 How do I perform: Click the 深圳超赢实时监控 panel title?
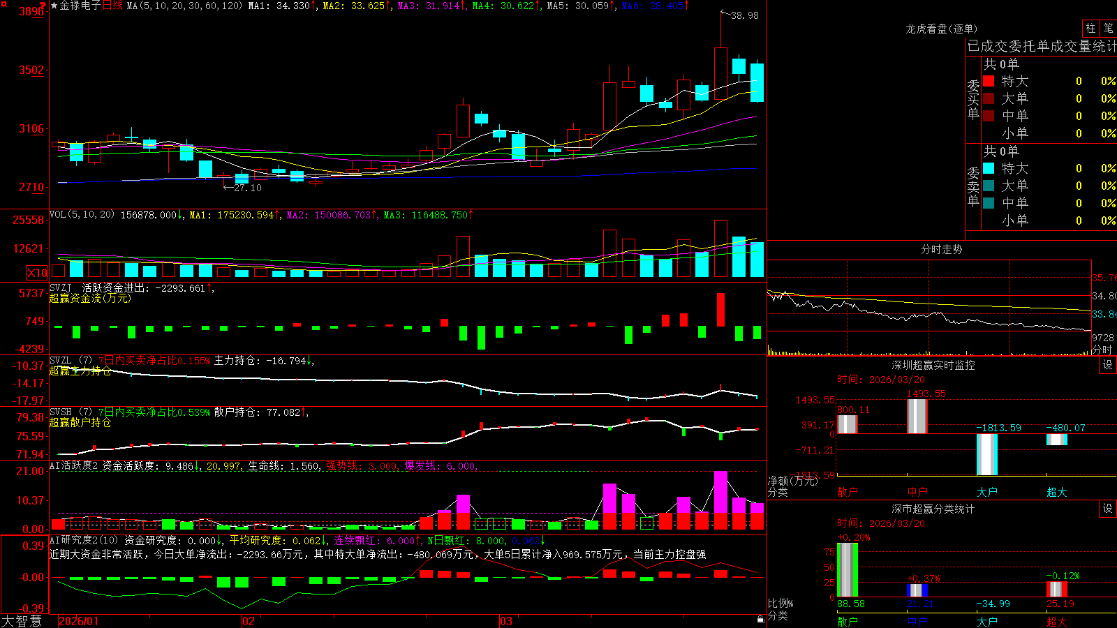tap(933, 365)
